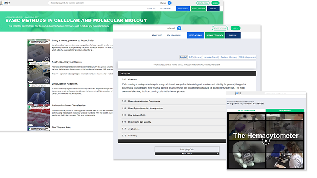This screenshot has width=317, height=178.
Task: Select Video Journal tab in chapters window
Action: 196,35
